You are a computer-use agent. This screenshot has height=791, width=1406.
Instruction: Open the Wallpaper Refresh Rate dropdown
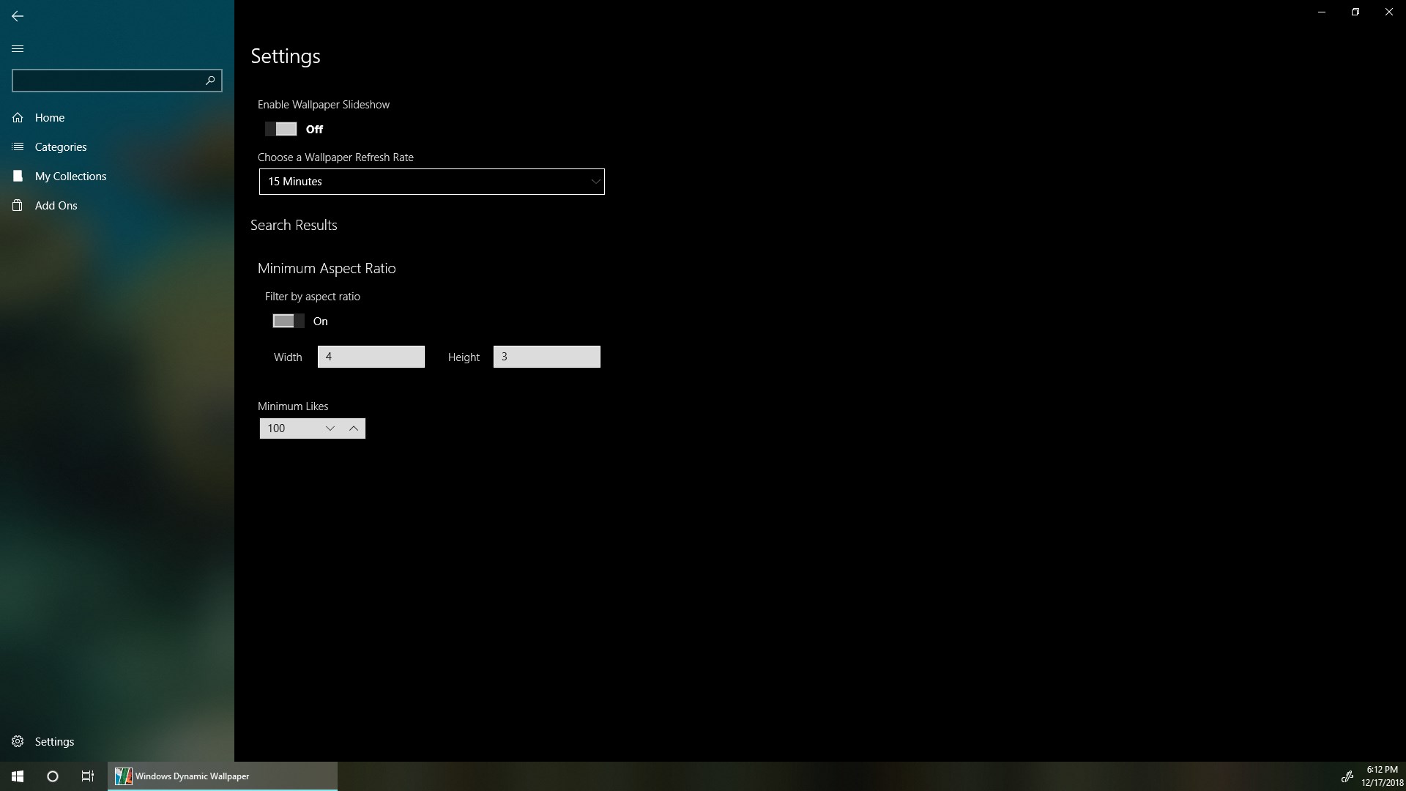[x=431, y=182]
